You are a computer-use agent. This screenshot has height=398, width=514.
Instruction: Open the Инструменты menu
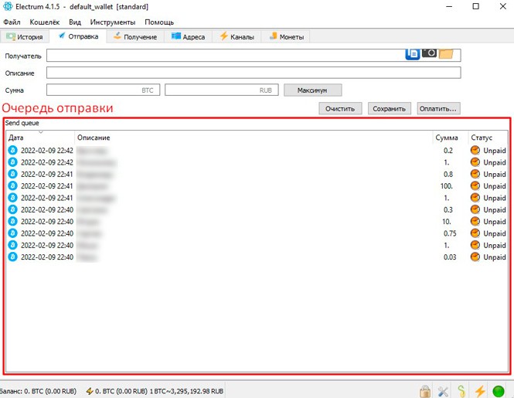click(112, 22)
